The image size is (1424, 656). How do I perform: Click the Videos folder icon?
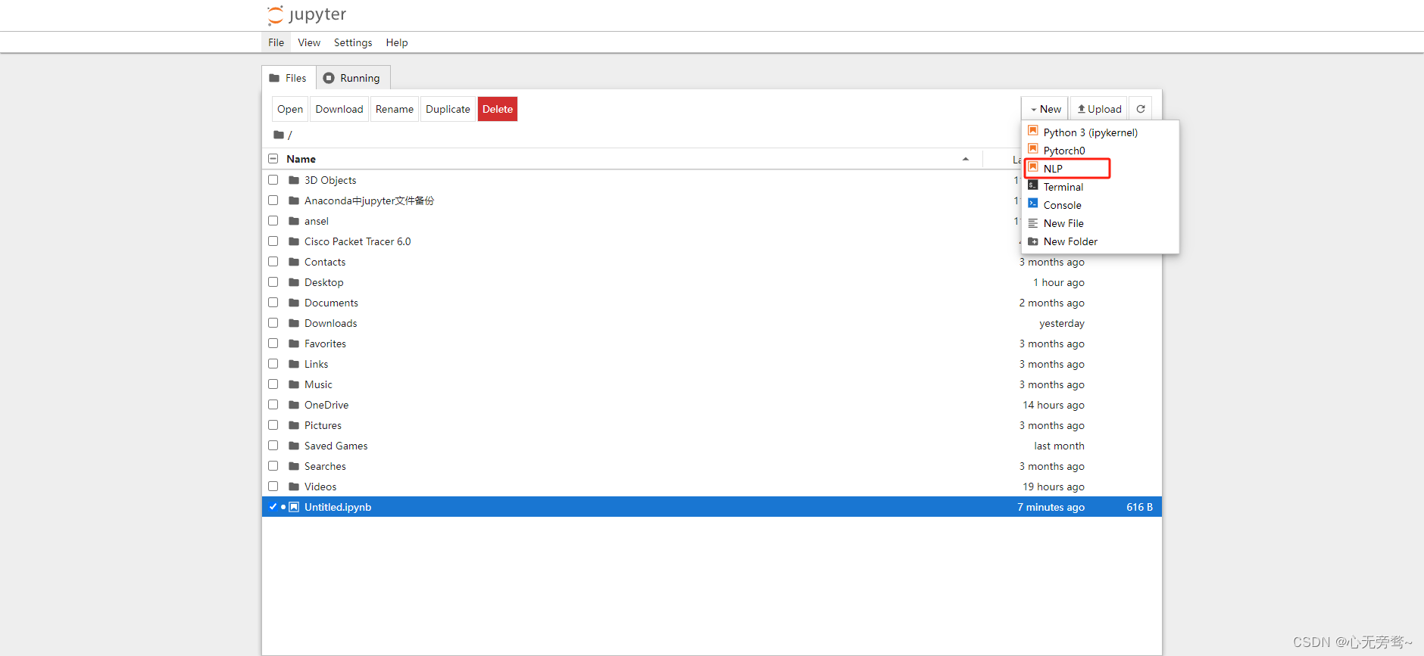point(294,487)
